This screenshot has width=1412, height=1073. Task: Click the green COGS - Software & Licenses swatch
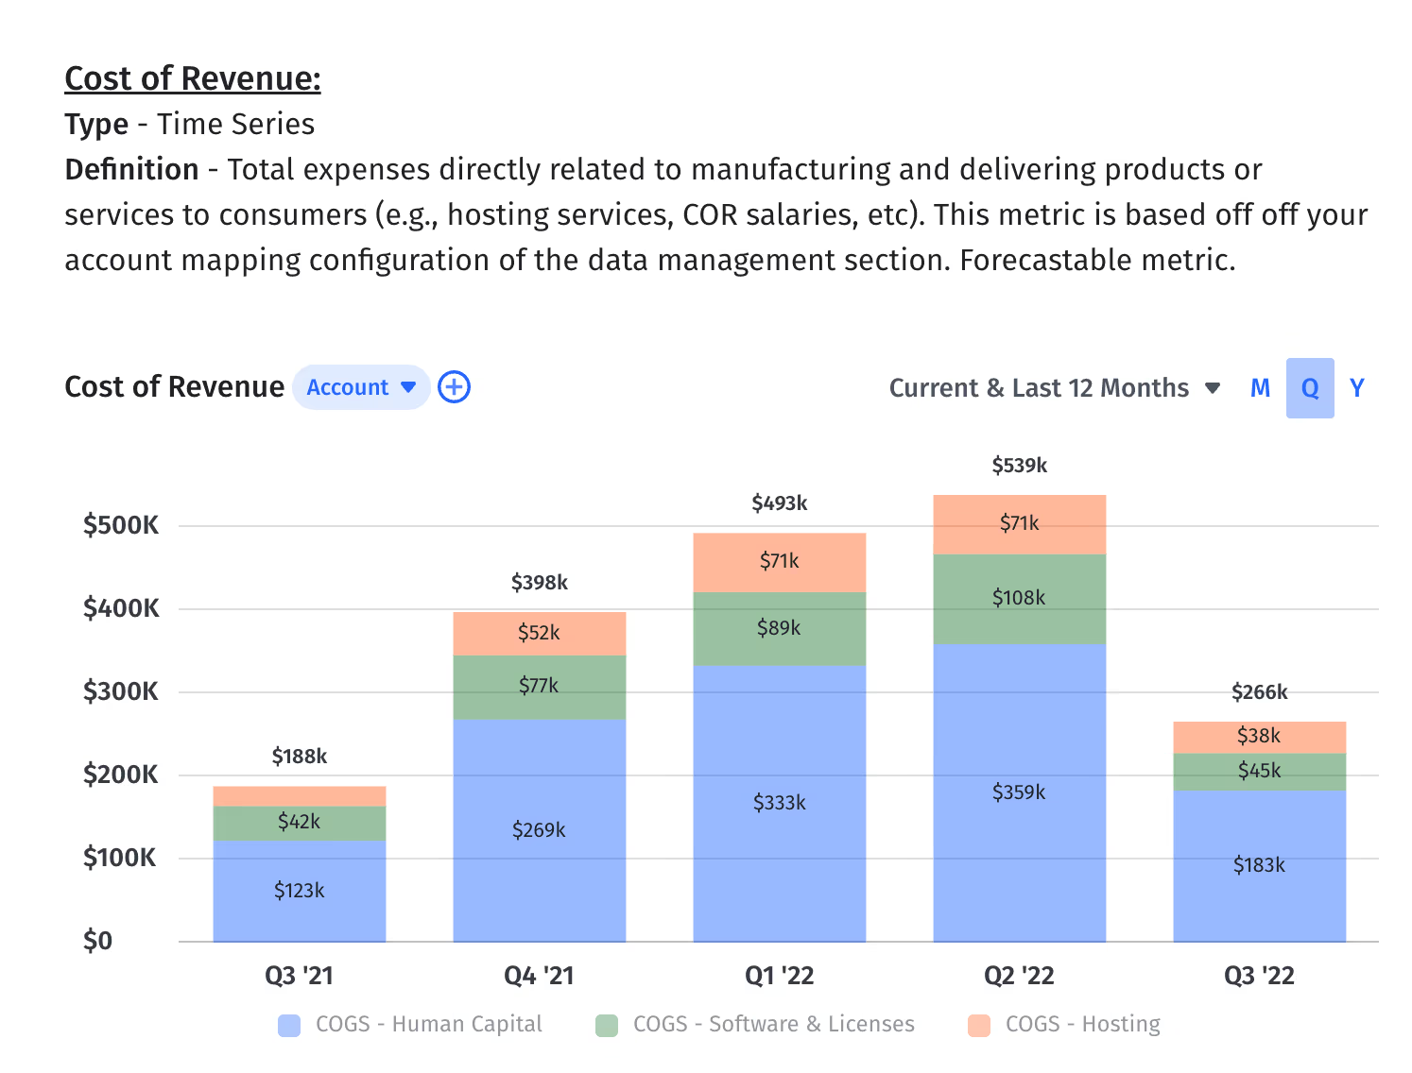tap(606, 1024)
